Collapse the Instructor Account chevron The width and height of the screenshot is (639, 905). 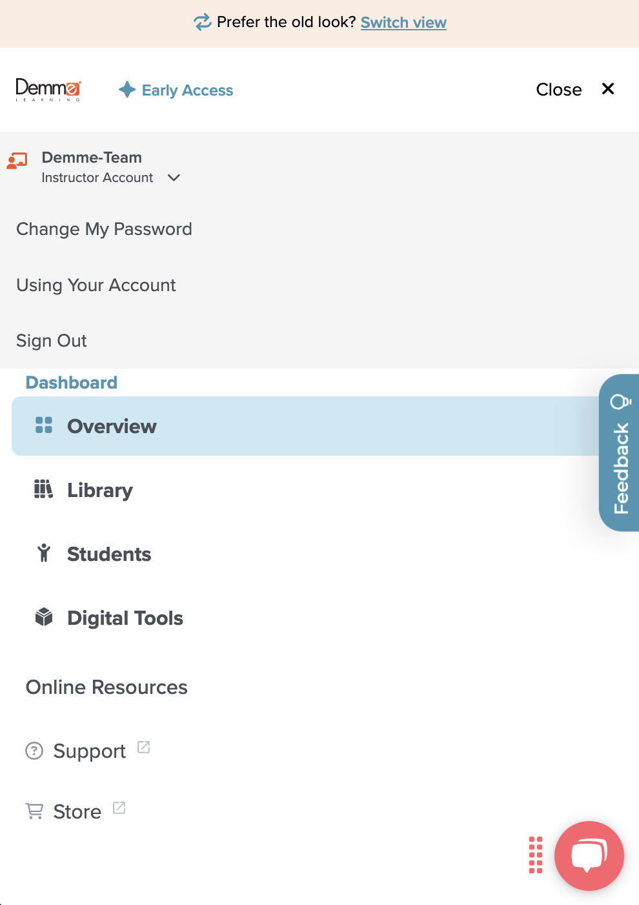click(x=174, y=178)
